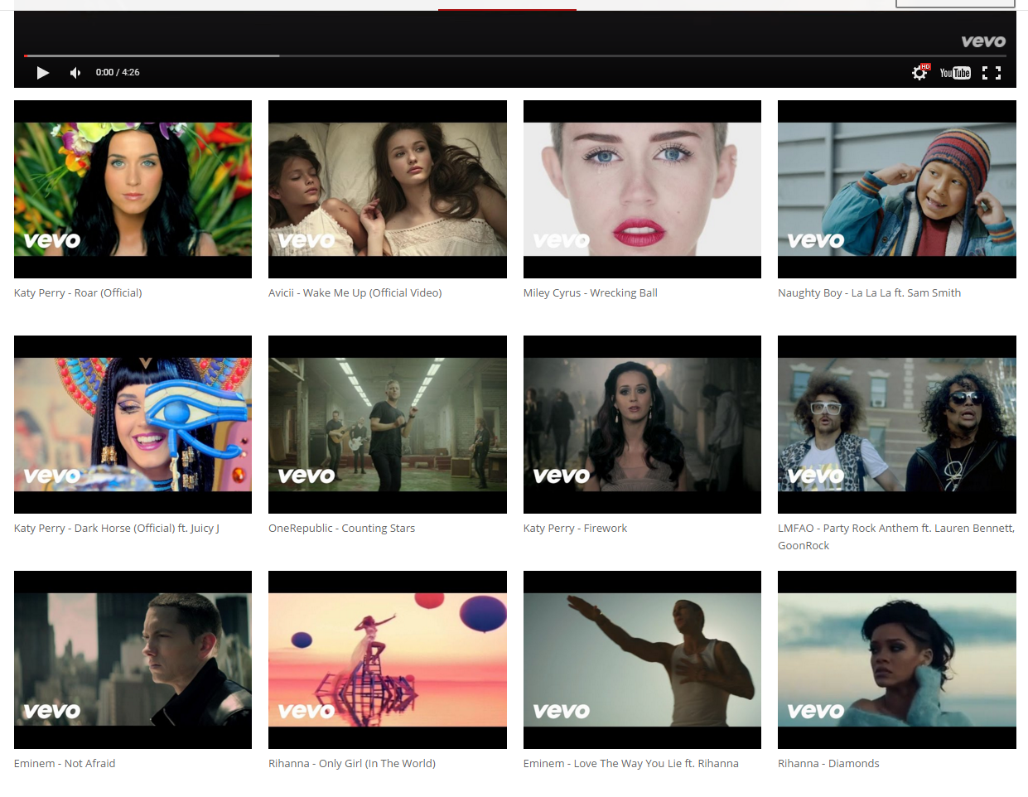Click the Vevo logo in player
Viewport: 1028px width, 797px height.
pos(983,41)
